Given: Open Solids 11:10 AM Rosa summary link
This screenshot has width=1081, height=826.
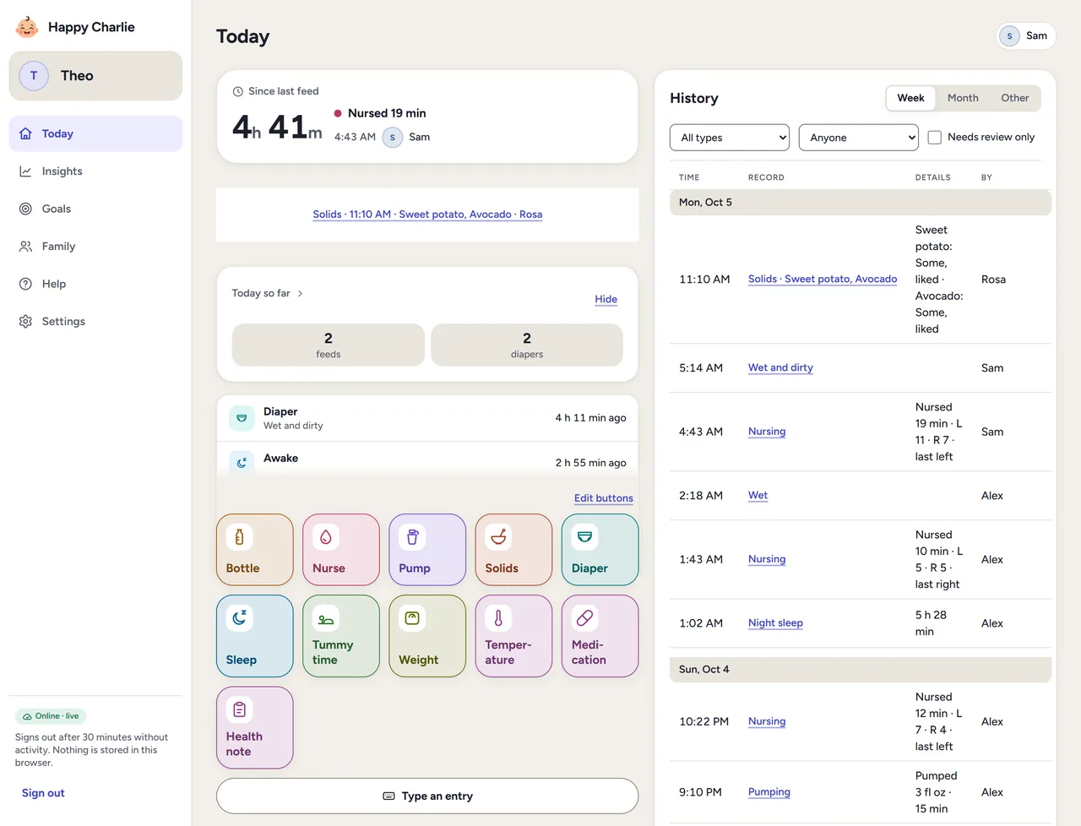Looking at the screenshot, I should pos(427,215).
